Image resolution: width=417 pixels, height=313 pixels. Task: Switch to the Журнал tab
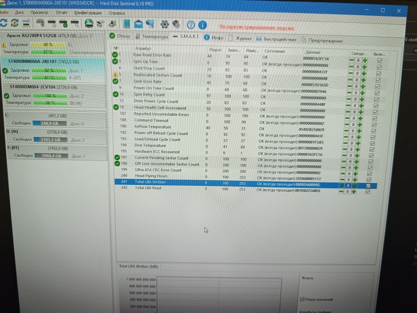pyautogui.click(x=240, y=38)
